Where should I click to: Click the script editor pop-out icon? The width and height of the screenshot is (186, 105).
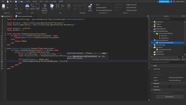click(148, 16)
